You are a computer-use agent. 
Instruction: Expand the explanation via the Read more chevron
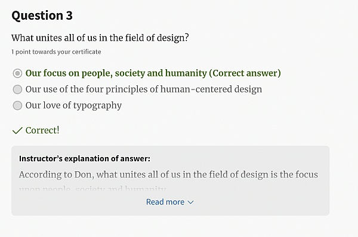190,202
